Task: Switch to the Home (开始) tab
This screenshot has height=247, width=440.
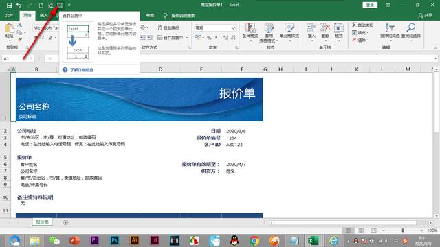Action: (x=27, y=15)
